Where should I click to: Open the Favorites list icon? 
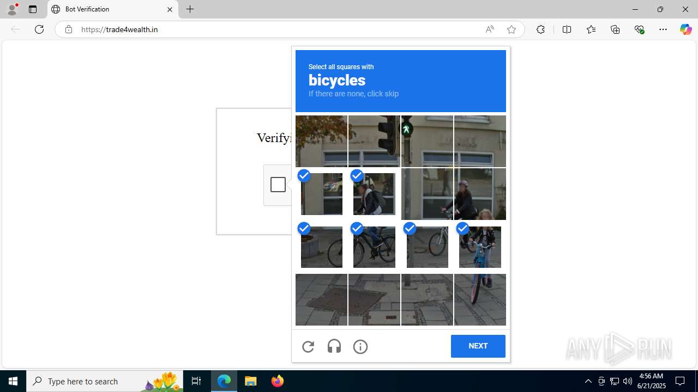591,29
